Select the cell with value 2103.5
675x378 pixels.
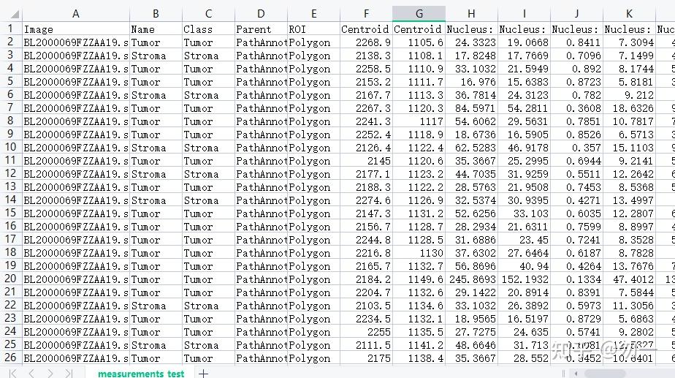366,305
